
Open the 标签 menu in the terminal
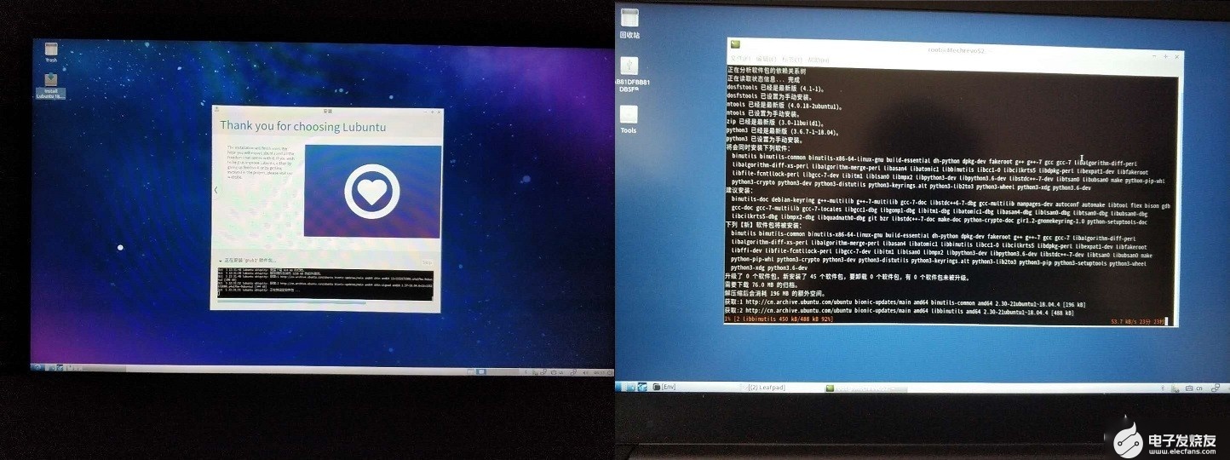click(x=792, y=60)
